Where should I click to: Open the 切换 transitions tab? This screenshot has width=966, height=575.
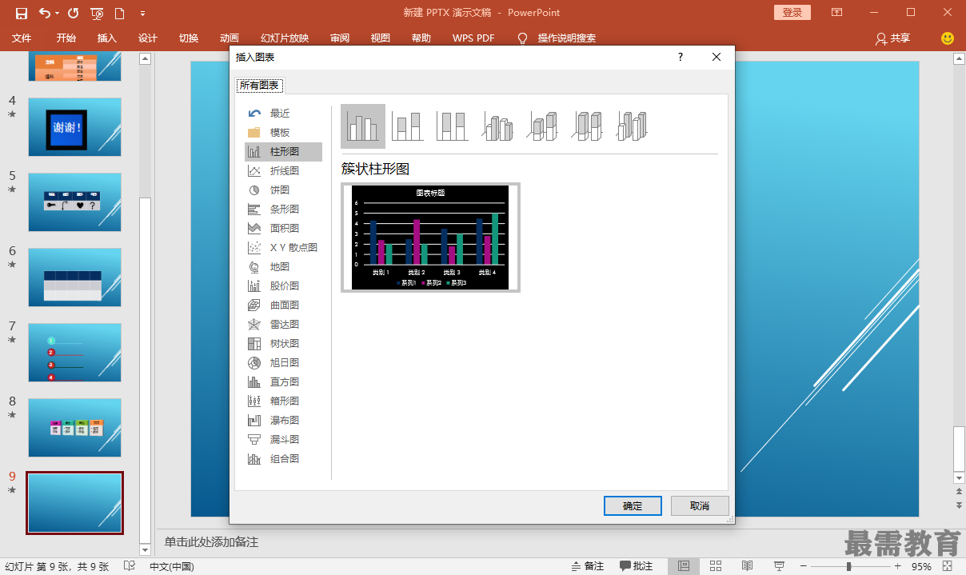pos(189,38)
